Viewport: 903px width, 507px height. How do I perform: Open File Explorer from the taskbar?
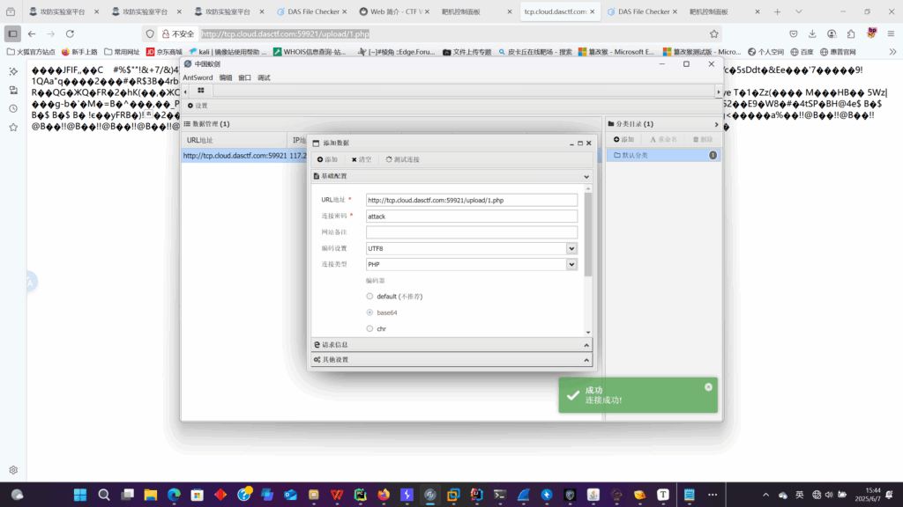point(150,495)
